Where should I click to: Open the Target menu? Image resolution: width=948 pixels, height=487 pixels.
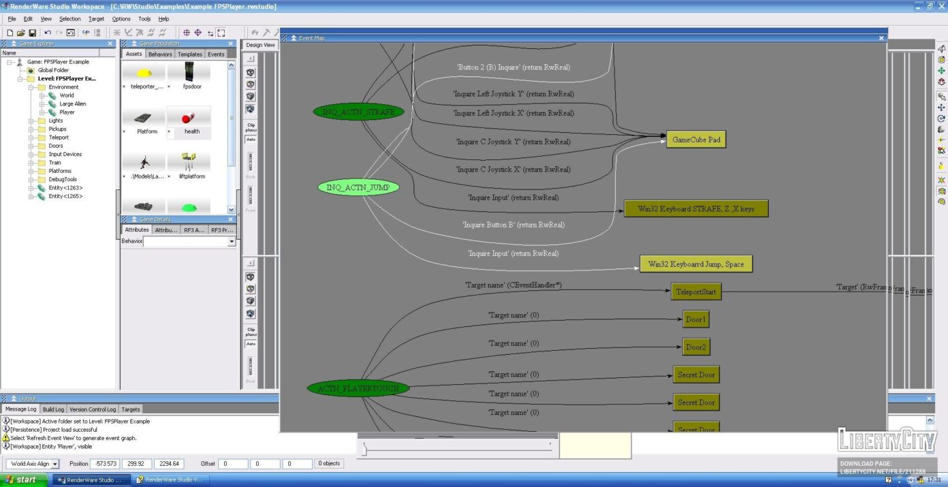coord(96,19)
